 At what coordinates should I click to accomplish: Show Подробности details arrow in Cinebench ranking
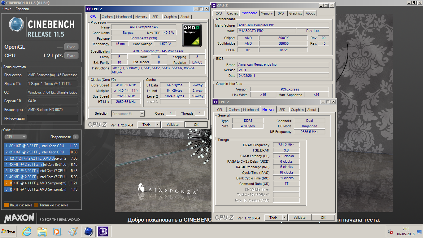point(76,137)
